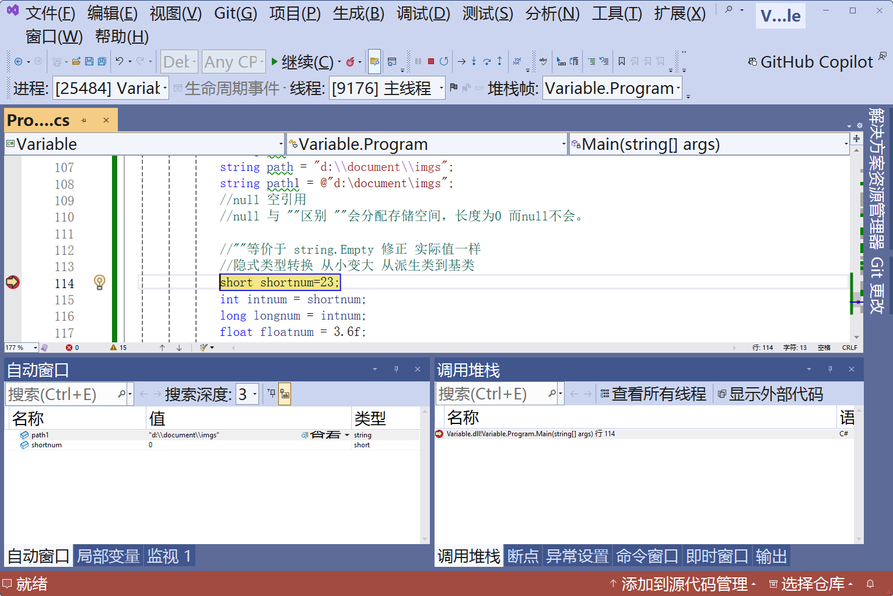Click the Step Over icon

tap(486, 61)
